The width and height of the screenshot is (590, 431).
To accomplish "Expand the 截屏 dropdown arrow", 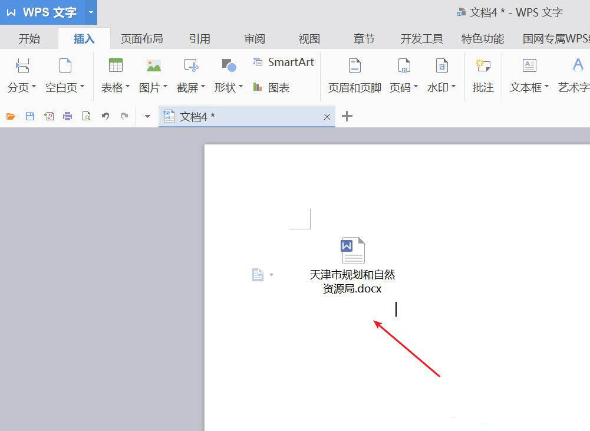I will tap(203, 87).
